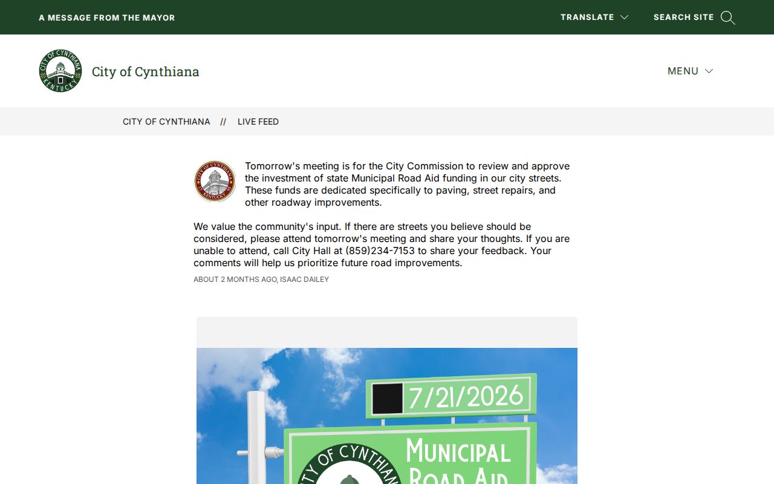The image size is (774, 484).
Task: Open the TRANSLATE language menu
Action: click(594, 18)
